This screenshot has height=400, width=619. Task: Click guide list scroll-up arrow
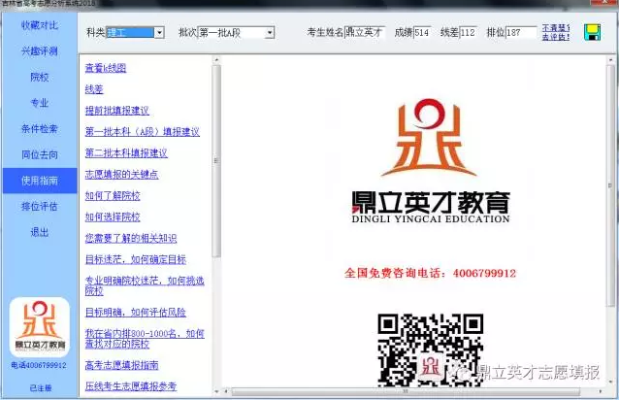[216, 60]
